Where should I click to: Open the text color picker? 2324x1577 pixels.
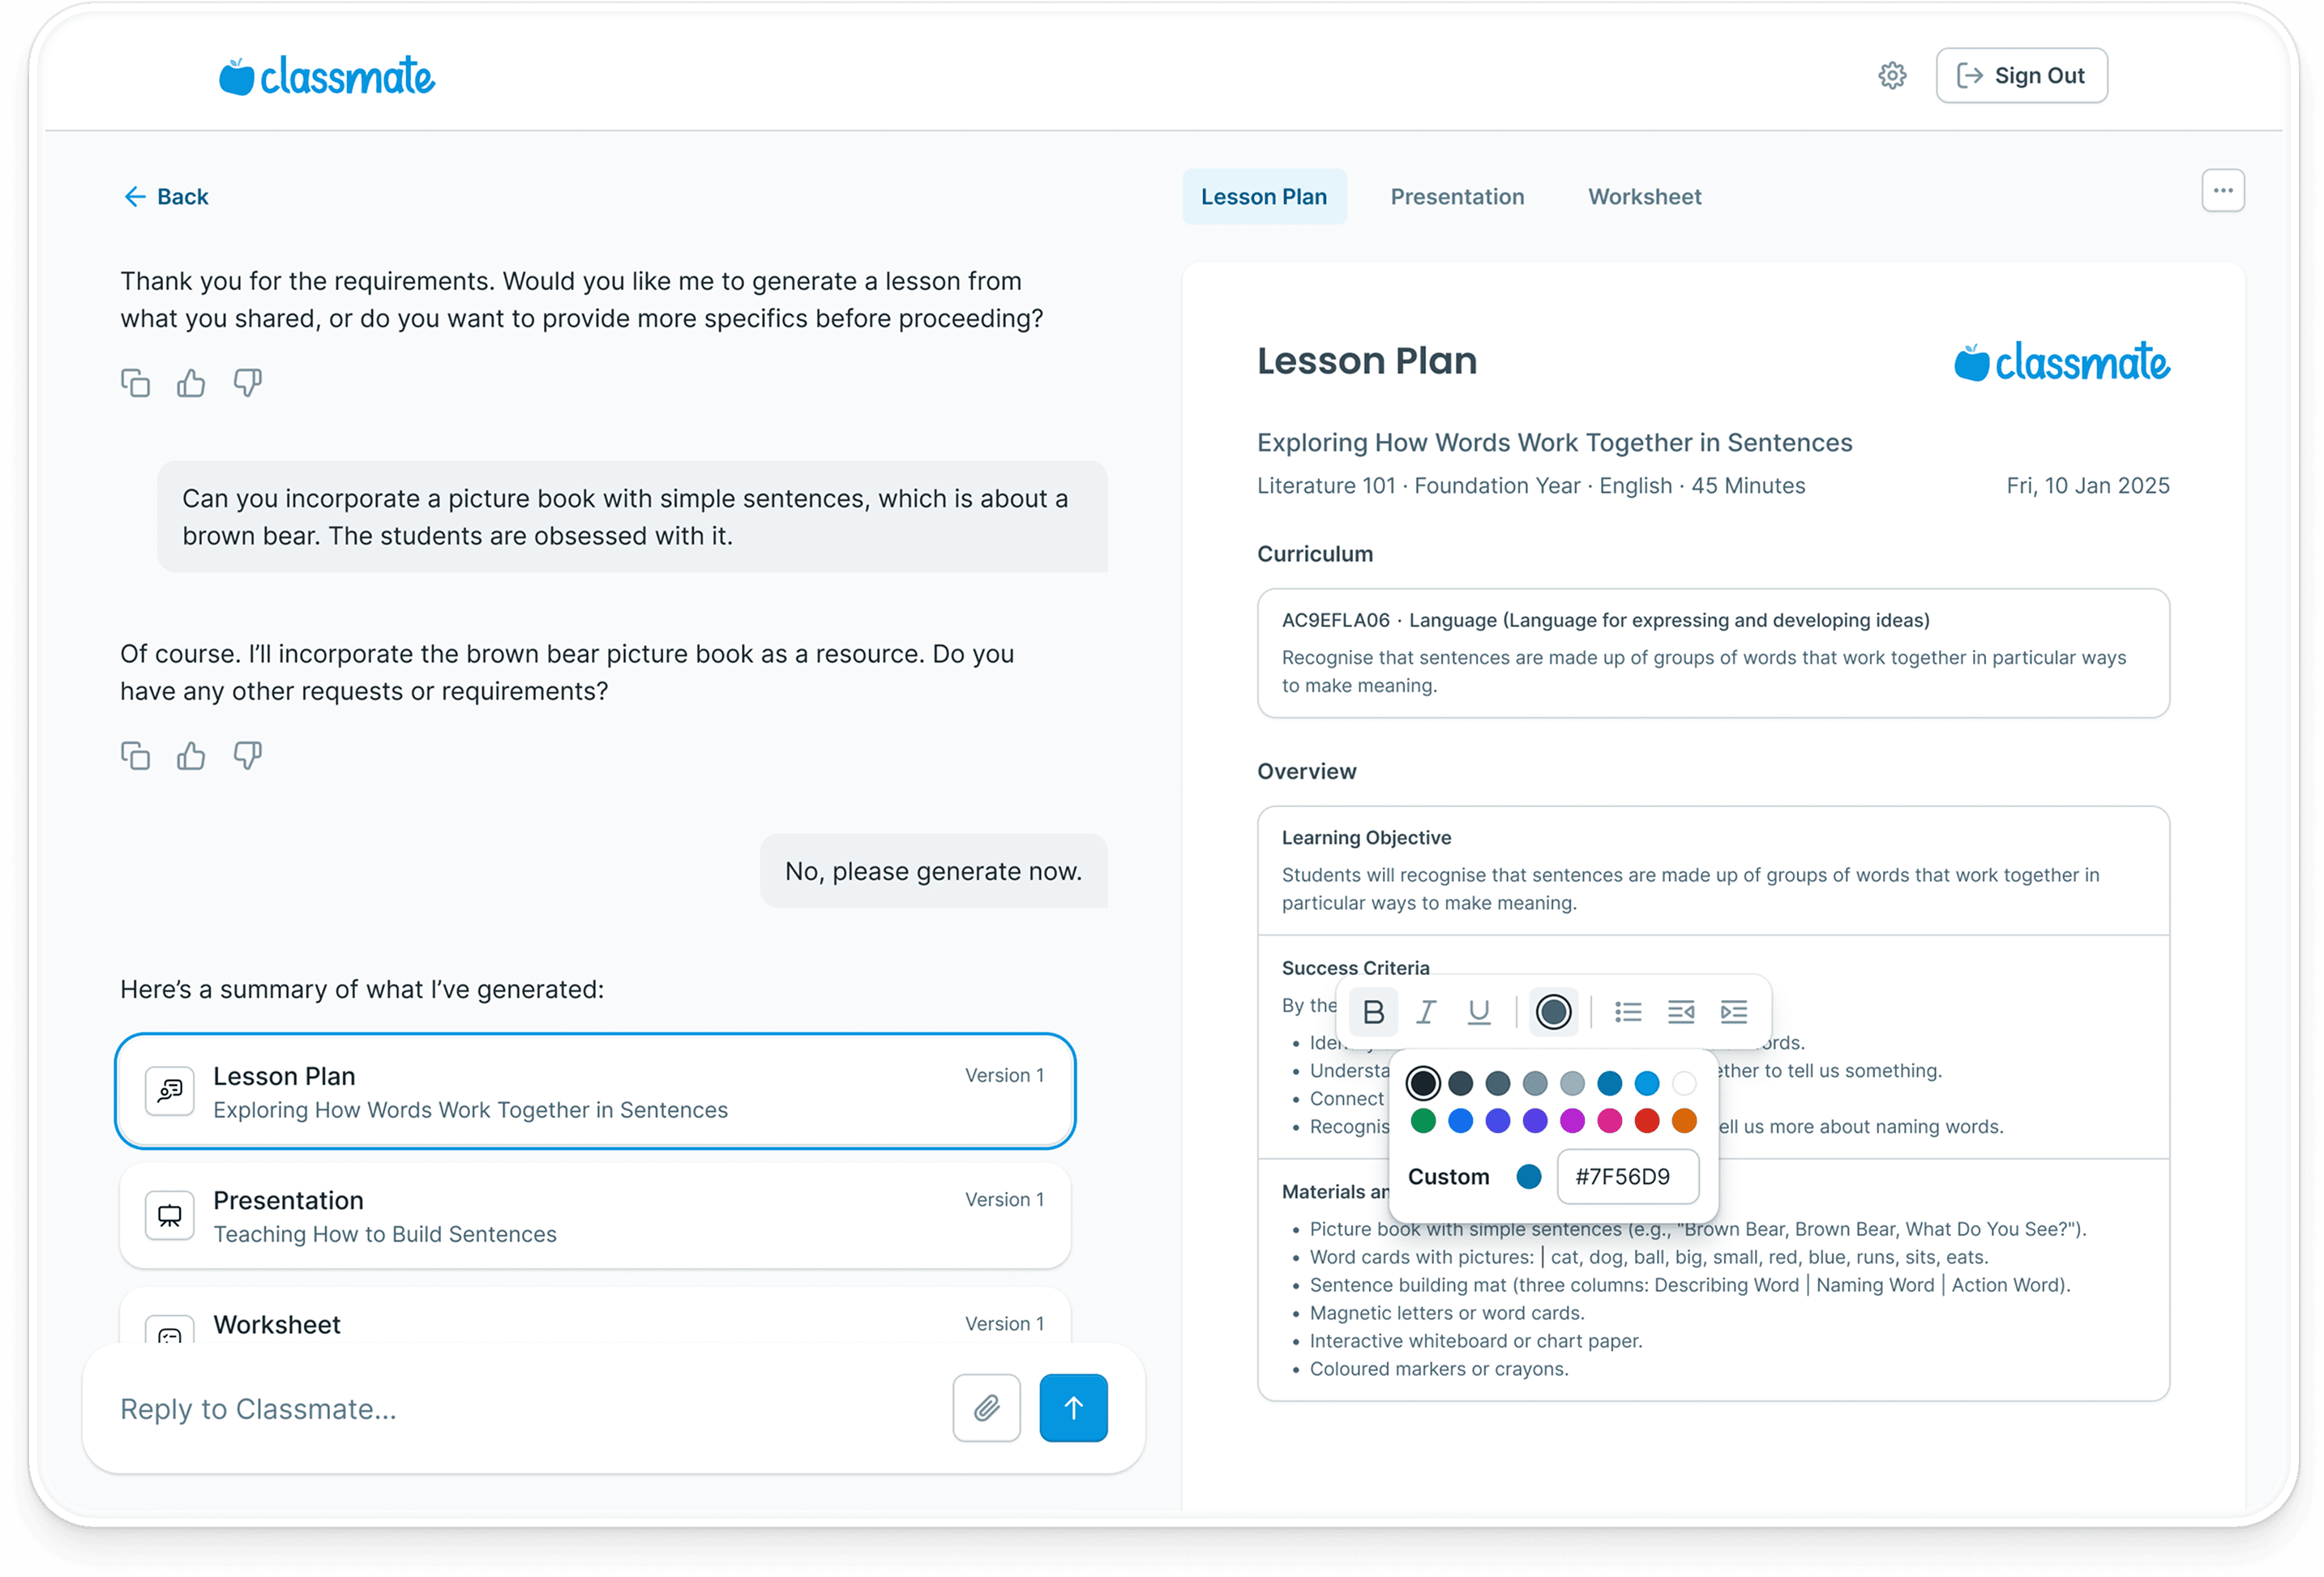pyautogui.click(x=1553, y=1011)
